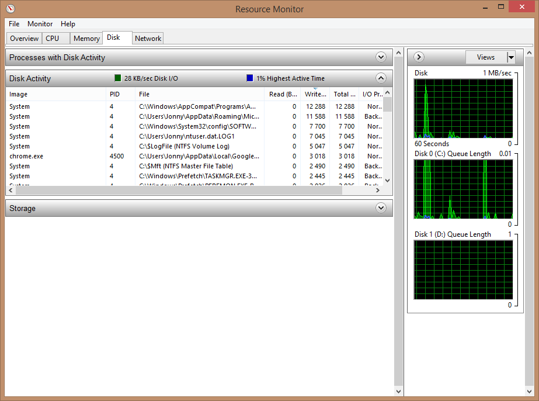Sort by the PID column header
Screen dimensions: 539x401
[x=120, y=94]
